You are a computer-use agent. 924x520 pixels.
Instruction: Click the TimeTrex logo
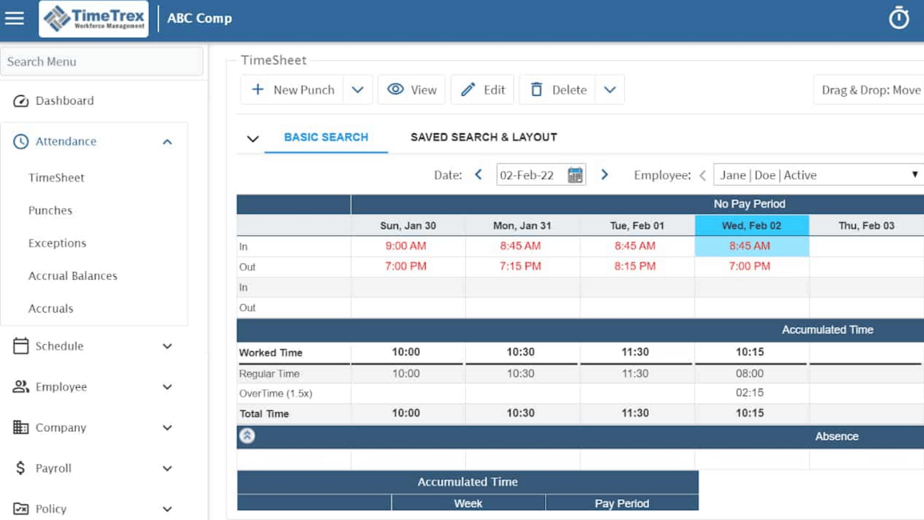94,19
